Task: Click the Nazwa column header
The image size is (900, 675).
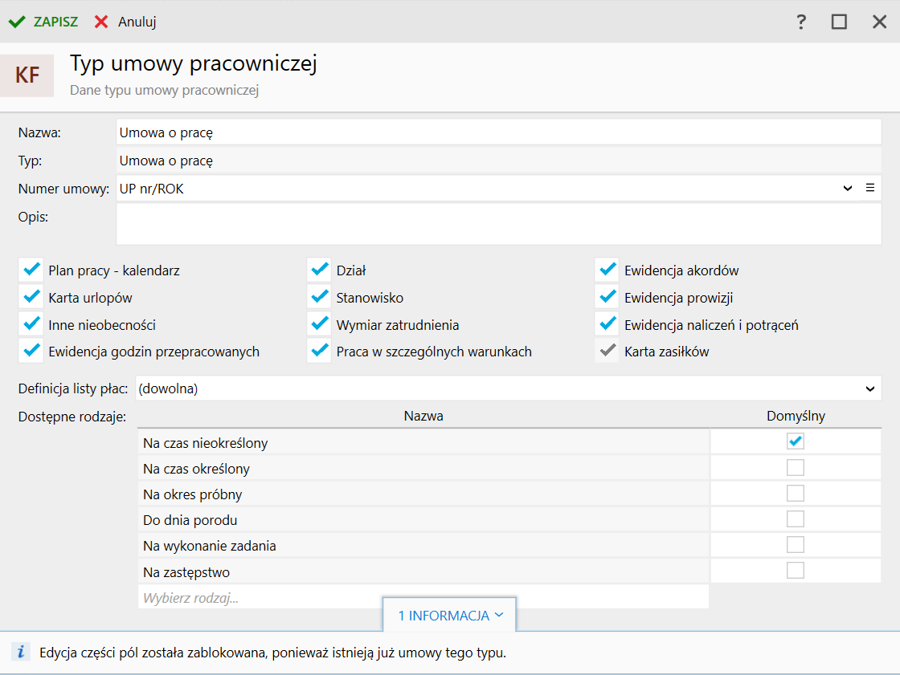Action: (423, 416)
